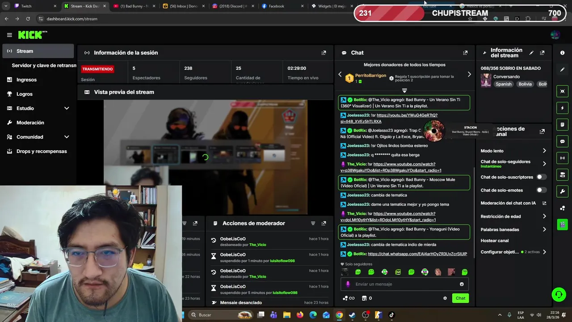Toggle Chat de solo-emotes switch
Image resolution: width=572 pixels, height=322 pixels.
tap(541, 190)
